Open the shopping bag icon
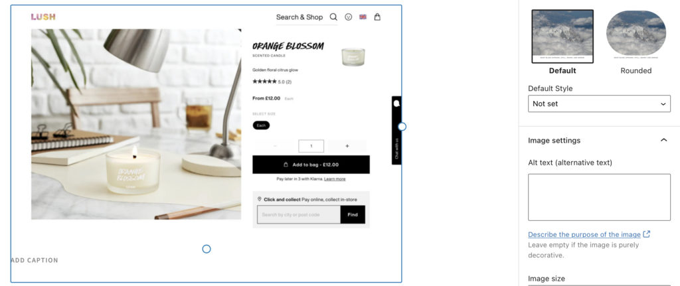The image size is (680, 286). (x=377, y=17)
